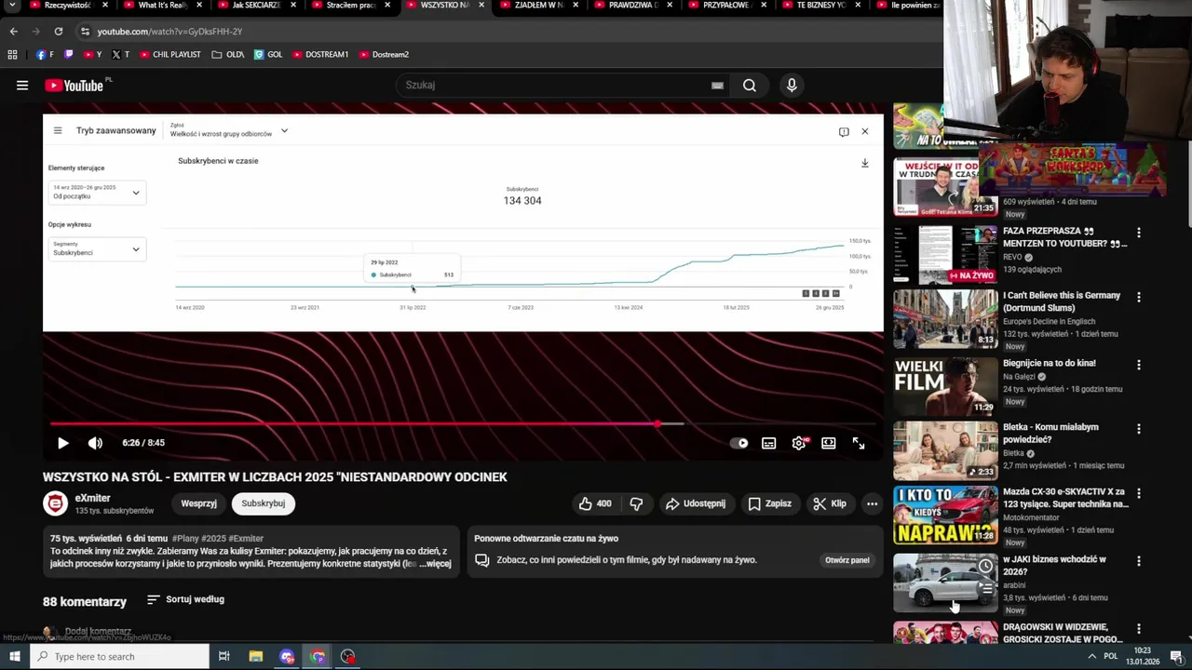Open the eXmiter channel name link
The width and height of the screenshot is (1192, 670).
coord(92,498)
